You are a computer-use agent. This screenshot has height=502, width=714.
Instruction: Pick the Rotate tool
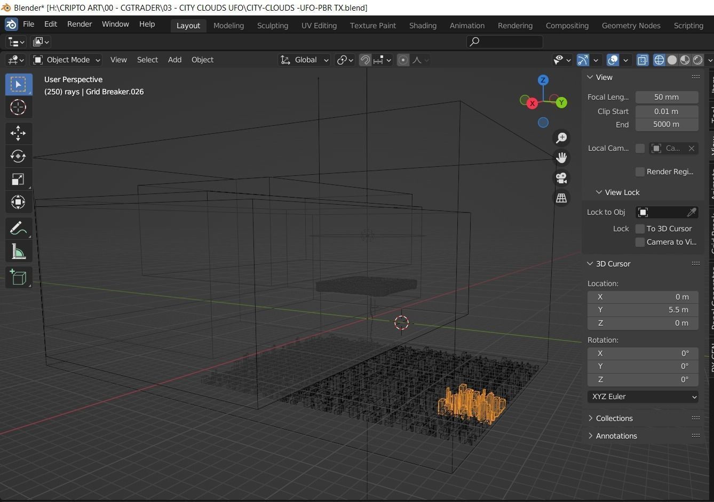[x=18, y=156]
